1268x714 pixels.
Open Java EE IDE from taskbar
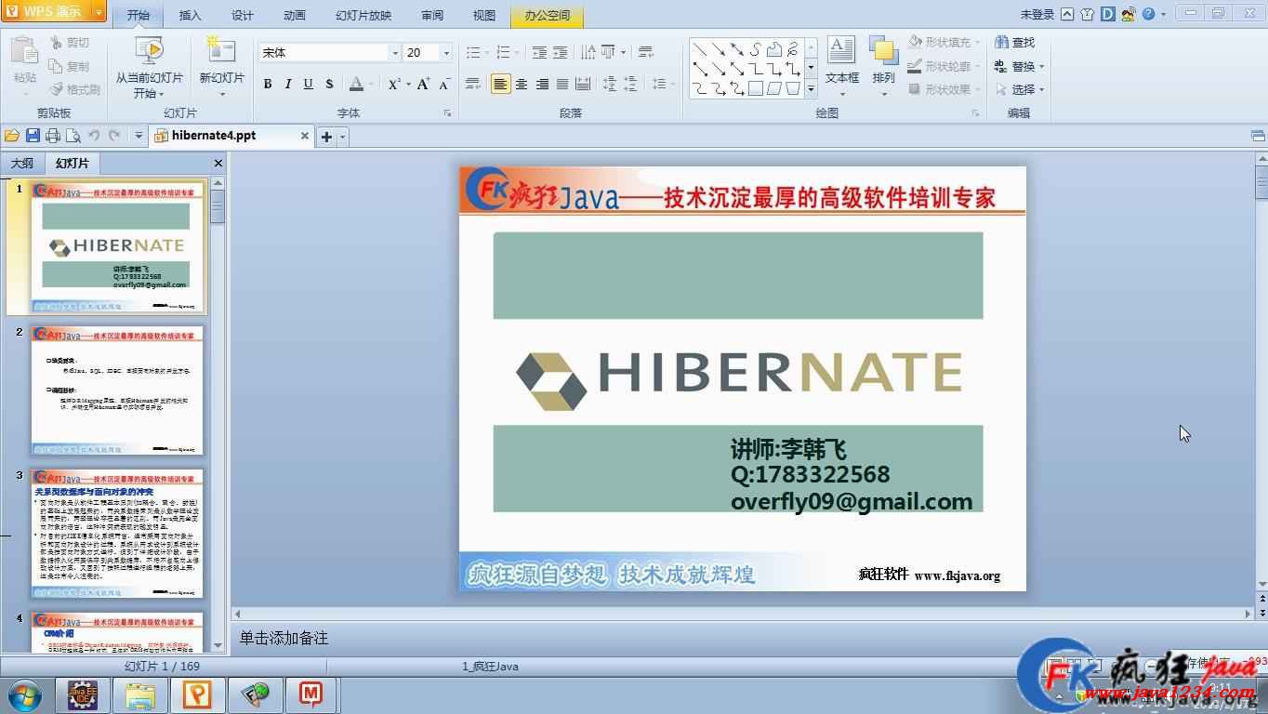(83, 694)
